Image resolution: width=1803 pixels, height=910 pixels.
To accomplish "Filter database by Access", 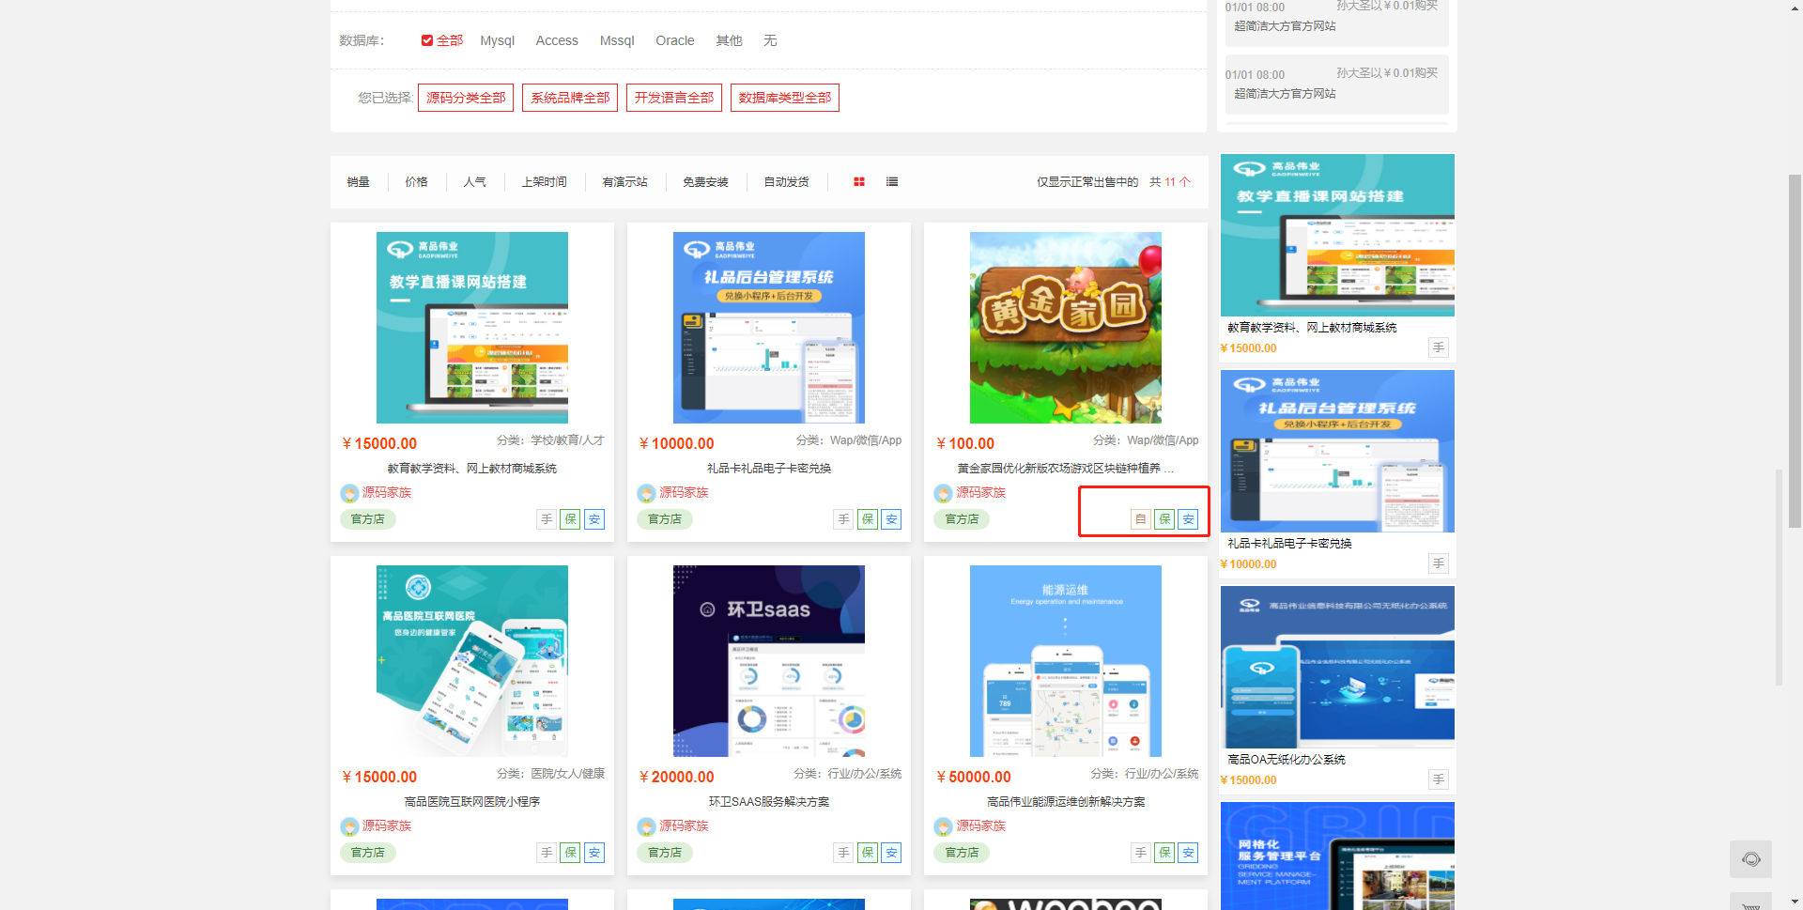I will click(557, 40).
